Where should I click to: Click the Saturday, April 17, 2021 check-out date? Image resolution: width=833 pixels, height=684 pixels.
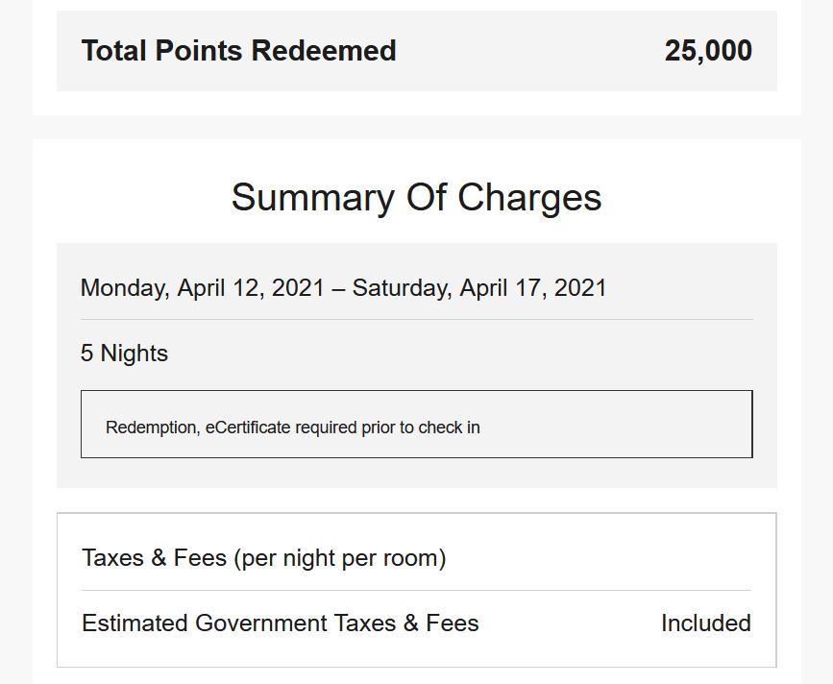pyautogui.click(x=479, y=288)
